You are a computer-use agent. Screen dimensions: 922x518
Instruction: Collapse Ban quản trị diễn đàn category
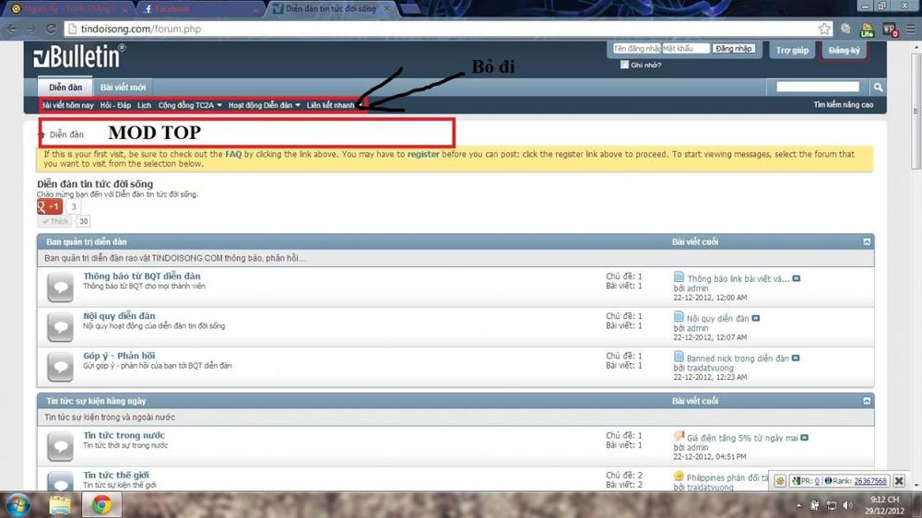pyautogui.click(x=867, y=241)
